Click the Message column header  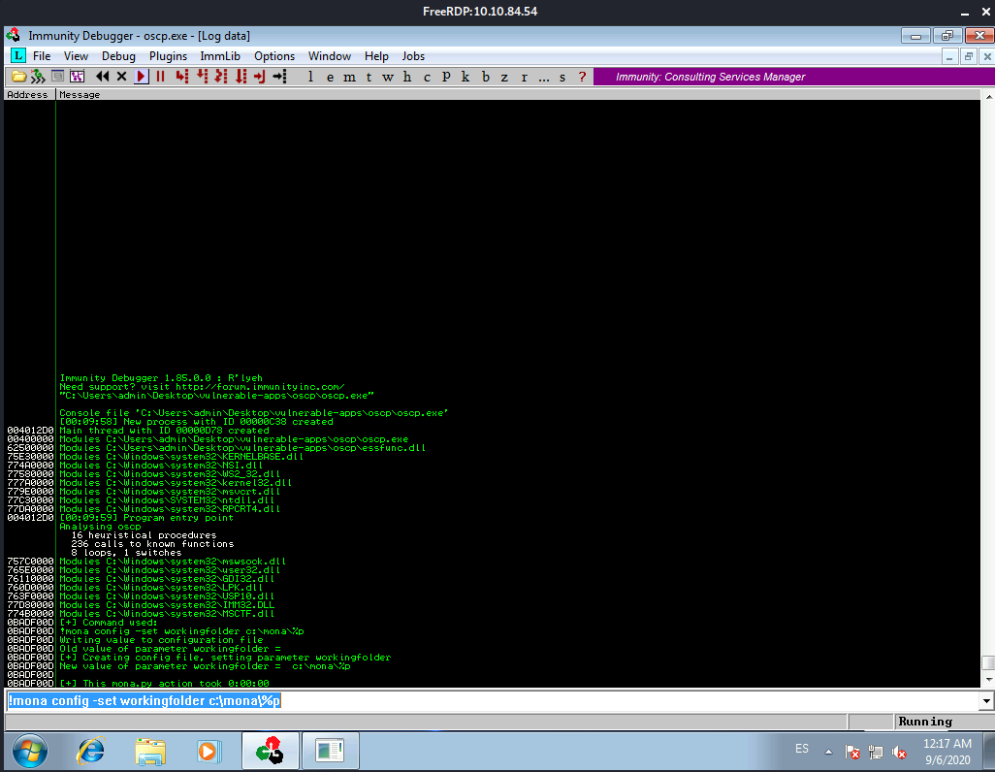[x=518, y=95]
